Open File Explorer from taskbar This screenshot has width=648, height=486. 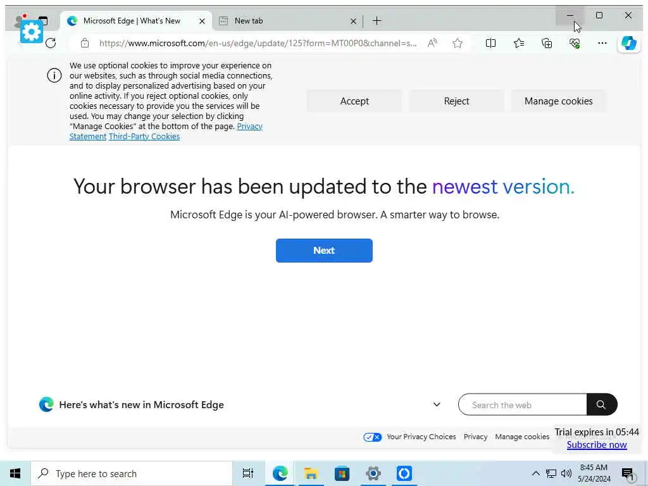(311, 473)
